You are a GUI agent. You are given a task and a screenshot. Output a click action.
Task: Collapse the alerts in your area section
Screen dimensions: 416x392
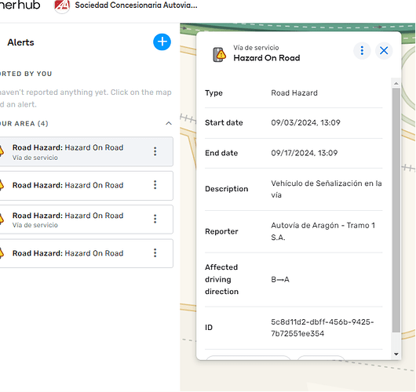(169, 124)
